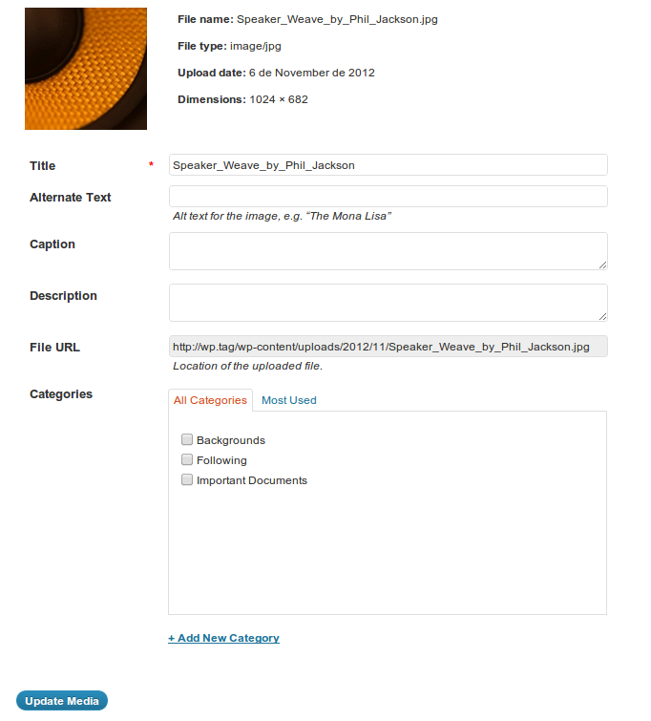
Task: Click the Alternate Text label
Action: [x=71, y=198]
